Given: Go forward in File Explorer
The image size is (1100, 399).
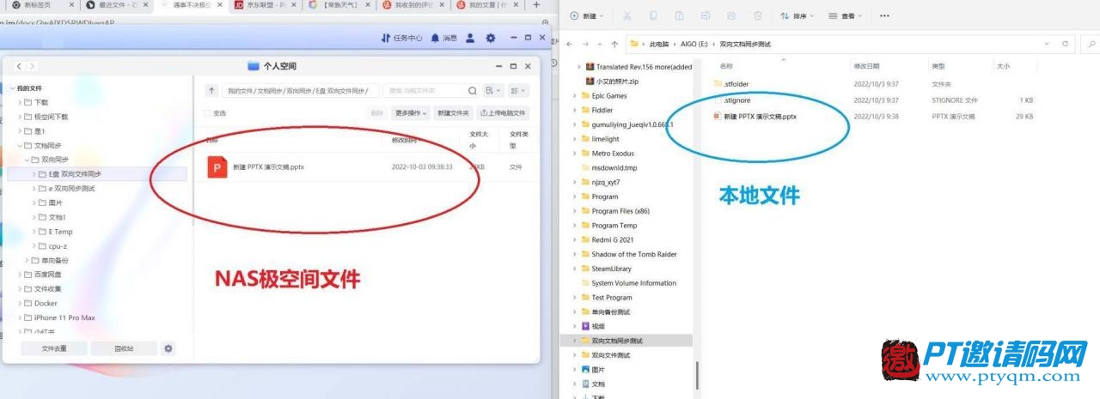Looking at the screenshot, I should coord(585,44).
